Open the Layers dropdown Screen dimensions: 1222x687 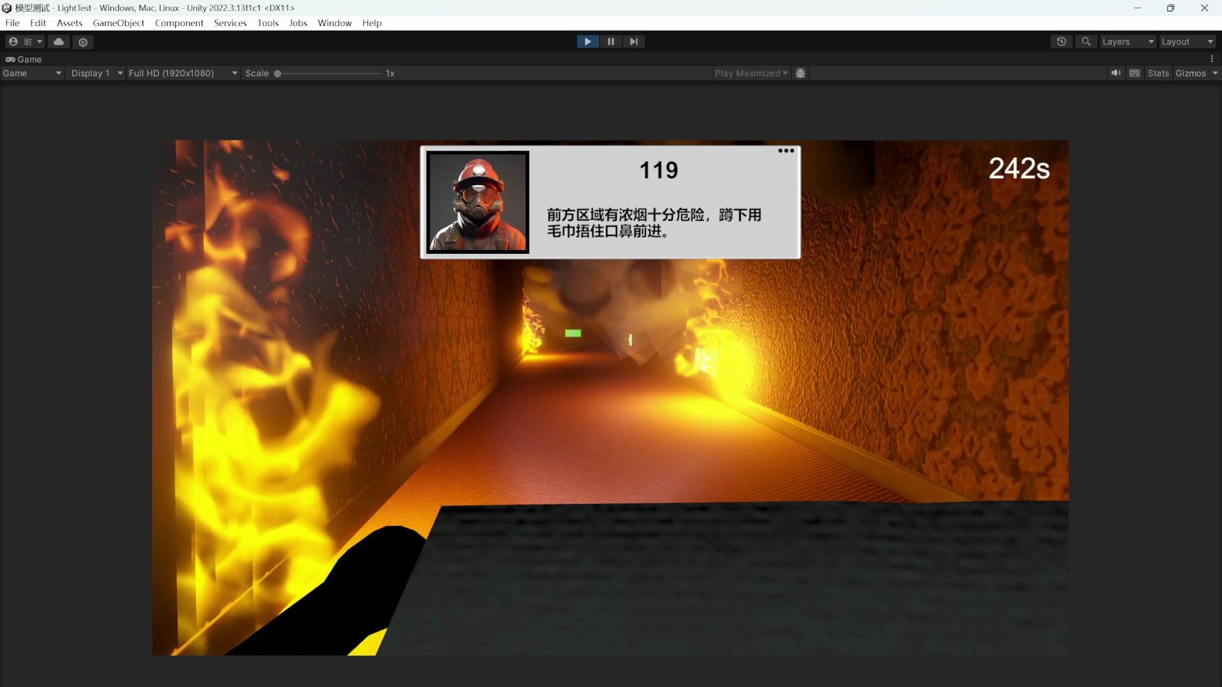click(1127, 41)
